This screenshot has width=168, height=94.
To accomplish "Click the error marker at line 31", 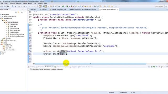I will tap(28, 54).
